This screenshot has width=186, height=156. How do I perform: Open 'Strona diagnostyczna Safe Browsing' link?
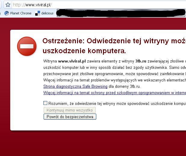tap(75, 86)
